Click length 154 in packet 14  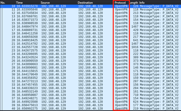136,20
